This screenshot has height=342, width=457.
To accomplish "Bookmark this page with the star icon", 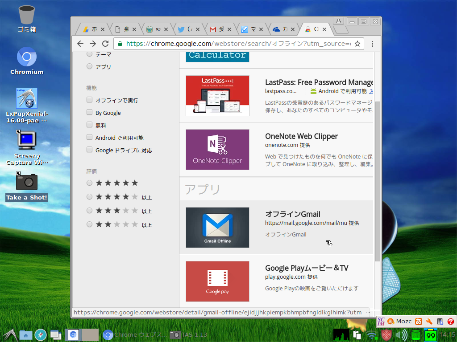I will [x=357, y=44].
